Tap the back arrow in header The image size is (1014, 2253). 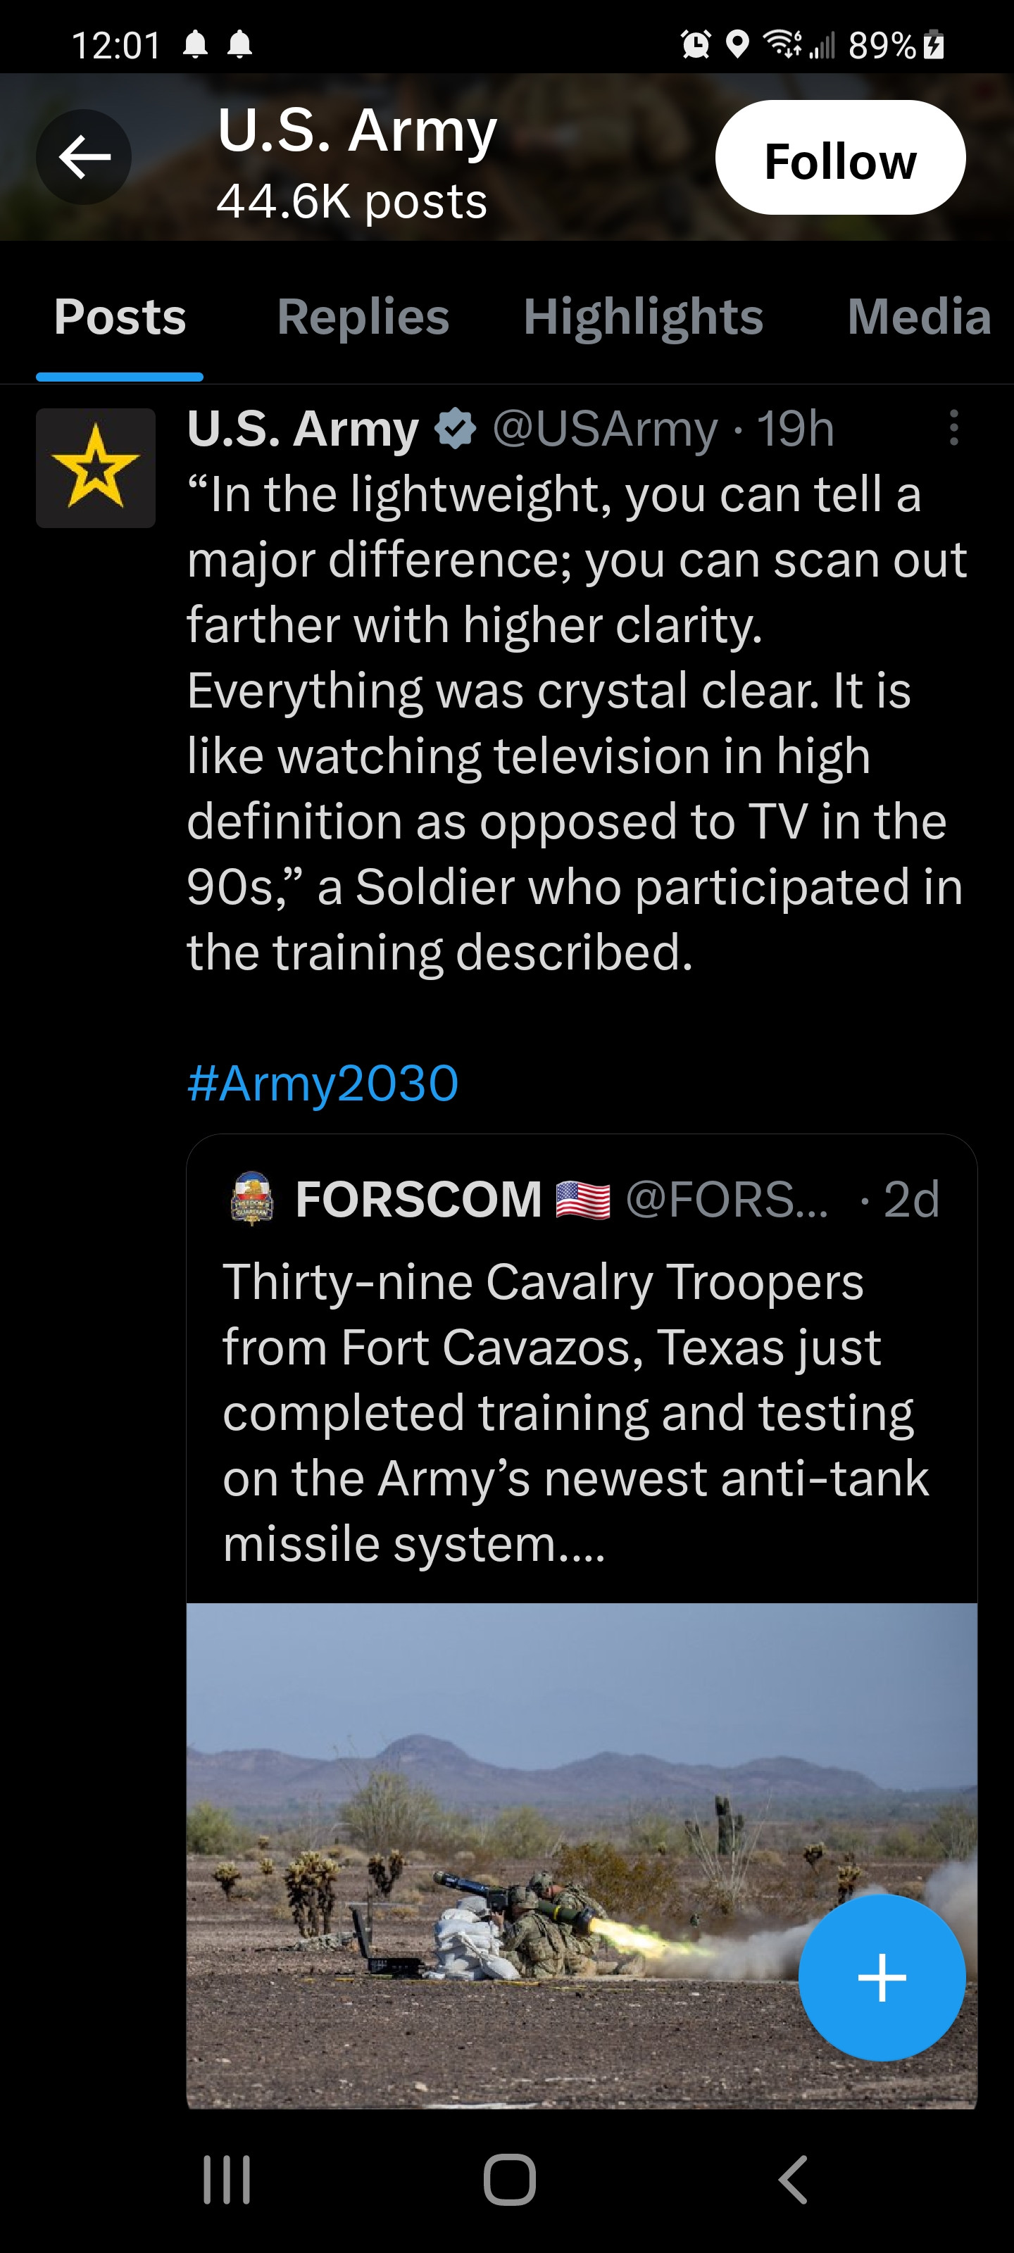coord(84,158)
